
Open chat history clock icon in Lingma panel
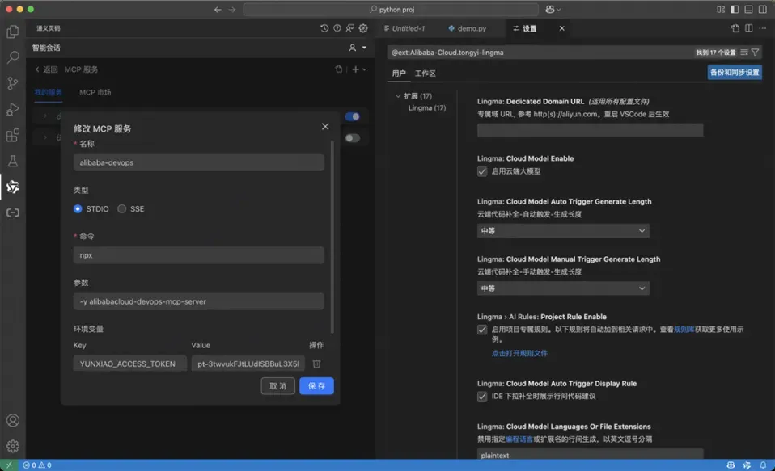coord(324,28)
